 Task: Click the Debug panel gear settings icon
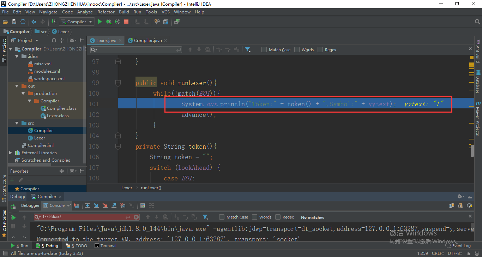click(460, 196)
